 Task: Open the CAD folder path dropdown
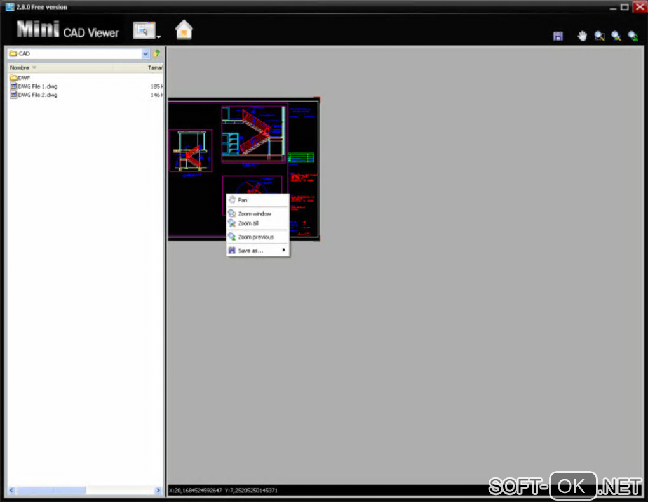145,53
